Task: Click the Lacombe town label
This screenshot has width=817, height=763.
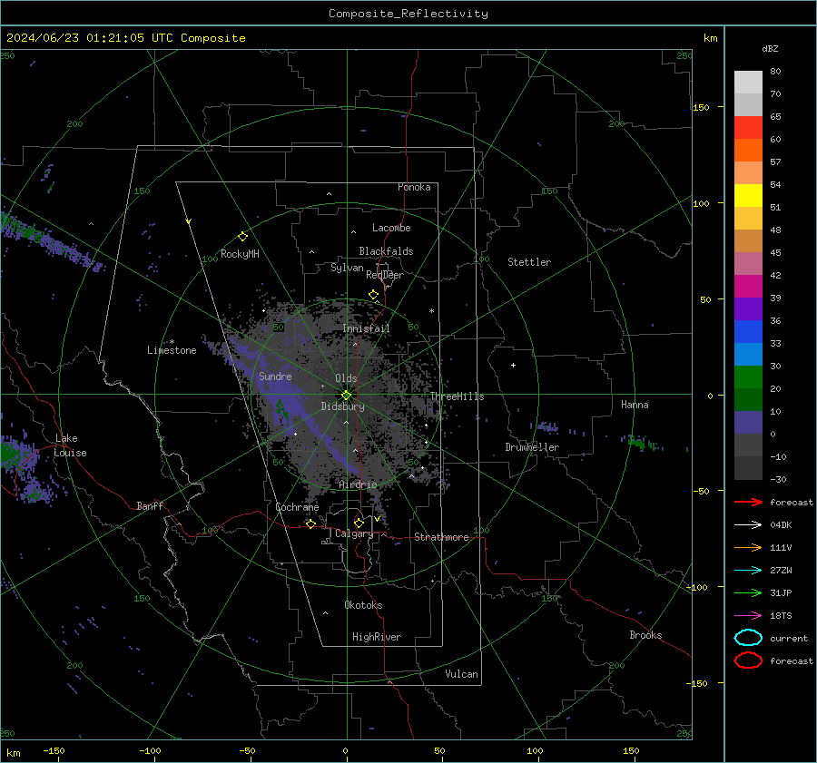Action: 391,228
